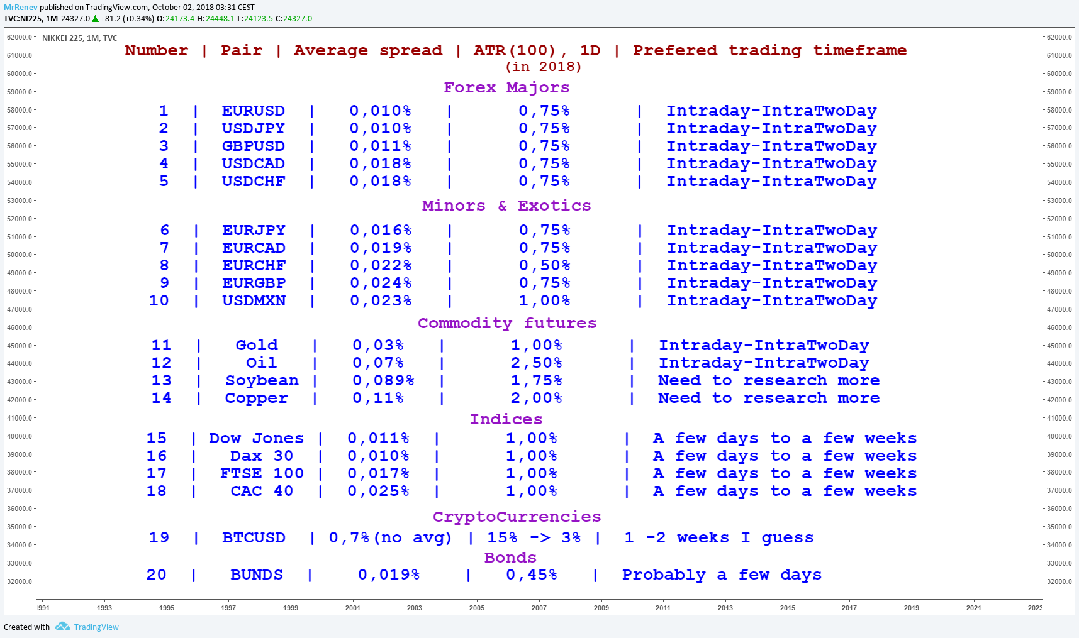The height and width of the screenshot is (638, 1079).
Task: Click the Commodity futures heading
Action: (x=507, y=323)
